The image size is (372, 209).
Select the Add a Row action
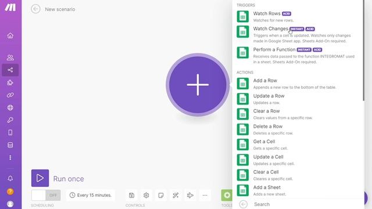point(298,84)
